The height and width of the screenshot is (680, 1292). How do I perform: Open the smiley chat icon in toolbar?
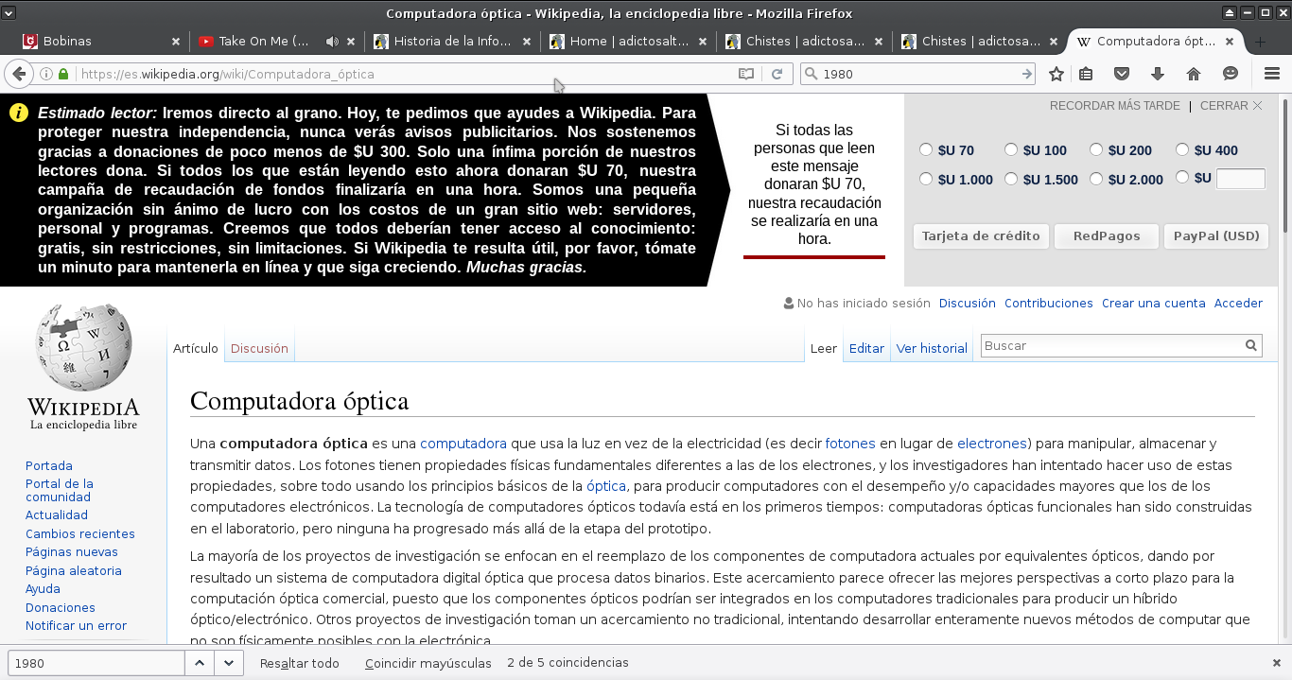[1230, 74]
